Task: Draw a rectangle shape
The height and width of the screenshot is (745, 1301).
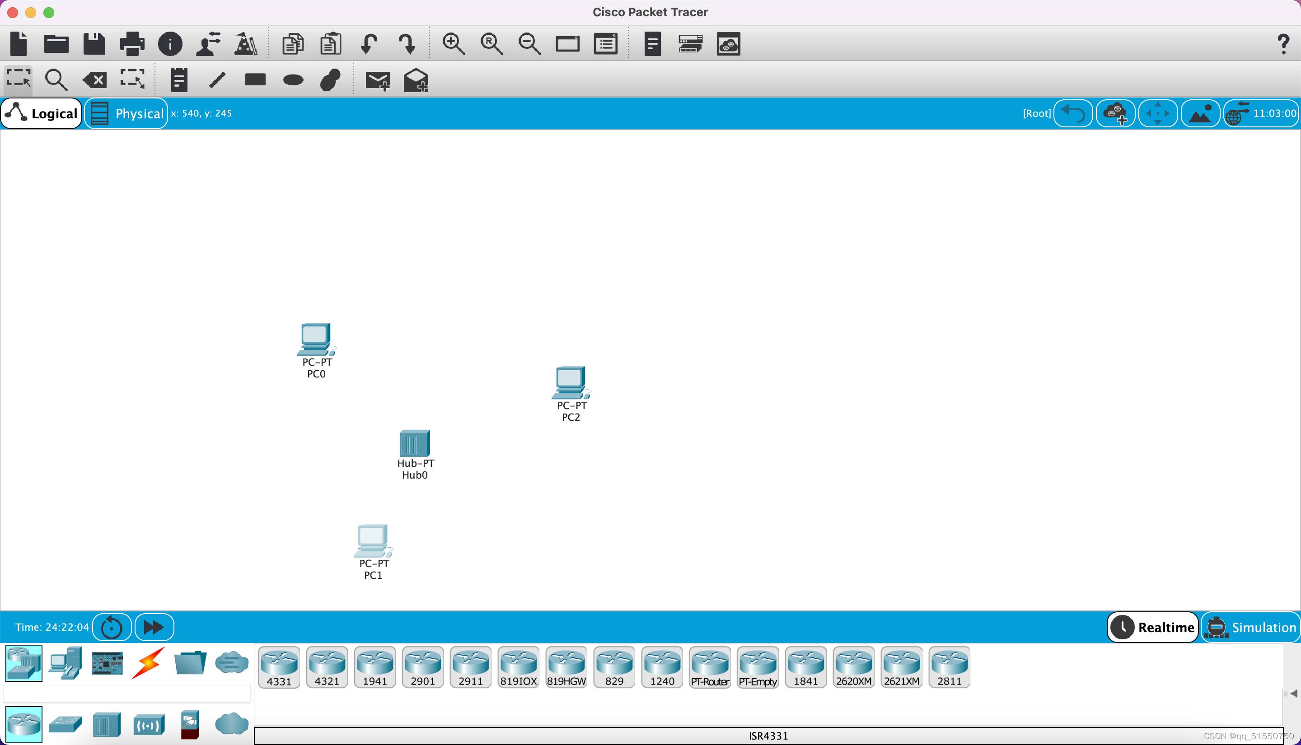Action: click(255, 79)
